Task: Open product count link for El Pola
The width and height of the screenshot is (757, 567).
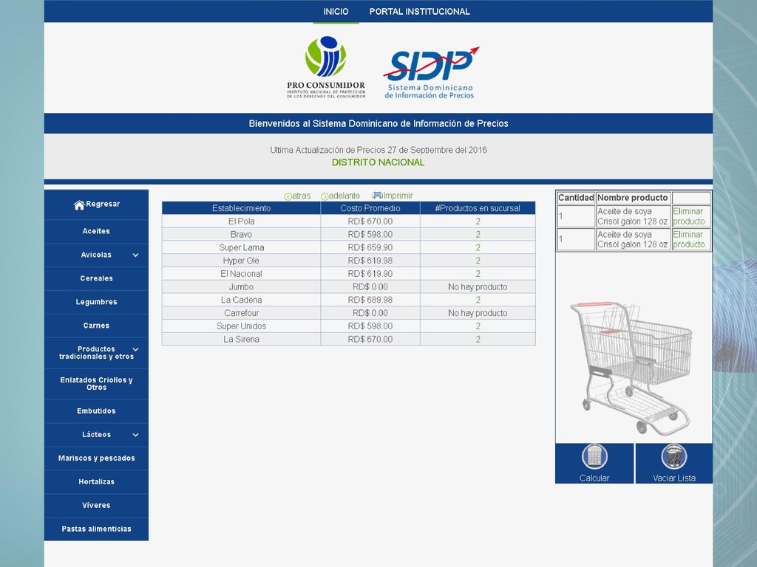Action: coord(478,221)
